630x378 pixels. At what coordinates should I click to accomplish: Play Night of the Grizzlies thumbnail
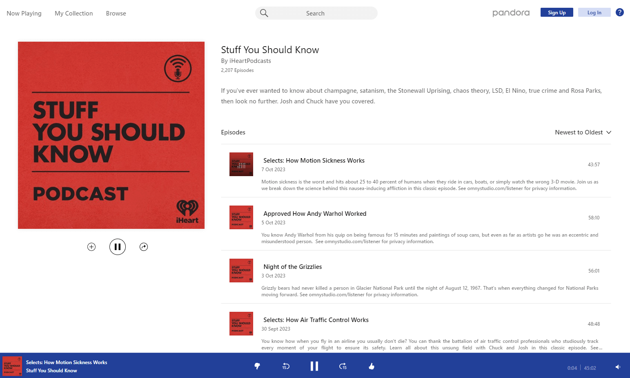click(x=241, y=271)
